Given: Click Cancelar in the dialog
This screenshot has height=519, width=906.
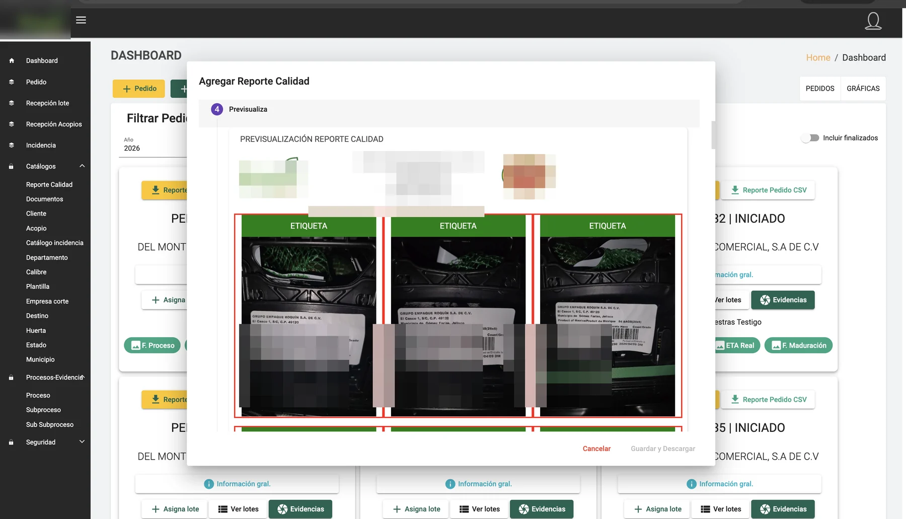Looking at the screenshot, I should (596, 449).
